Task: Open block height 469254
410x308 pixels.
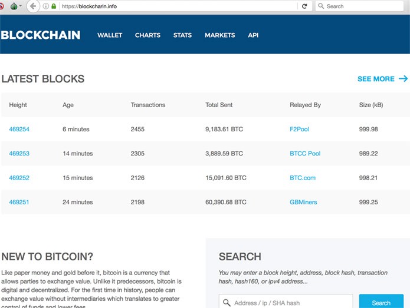Action: click(x=19, y=129)
